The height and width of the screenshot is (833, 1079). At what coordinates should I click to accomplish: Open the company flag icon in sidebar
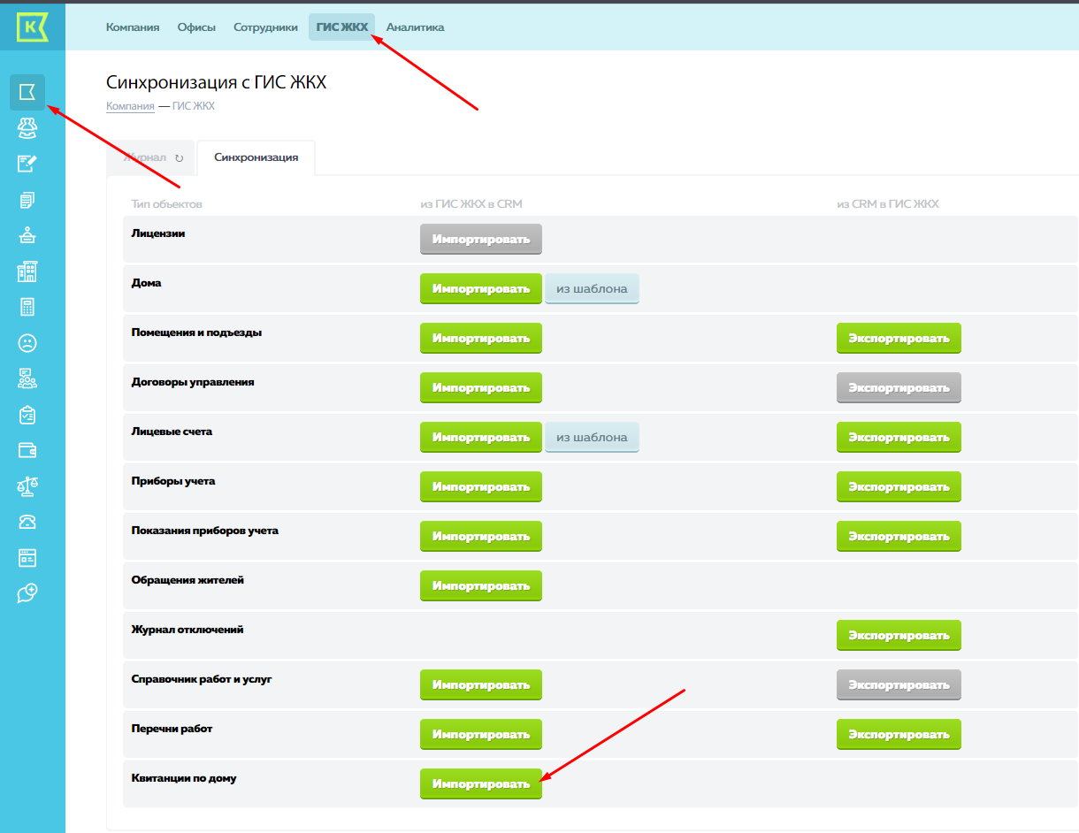click(x=27, y=92)
